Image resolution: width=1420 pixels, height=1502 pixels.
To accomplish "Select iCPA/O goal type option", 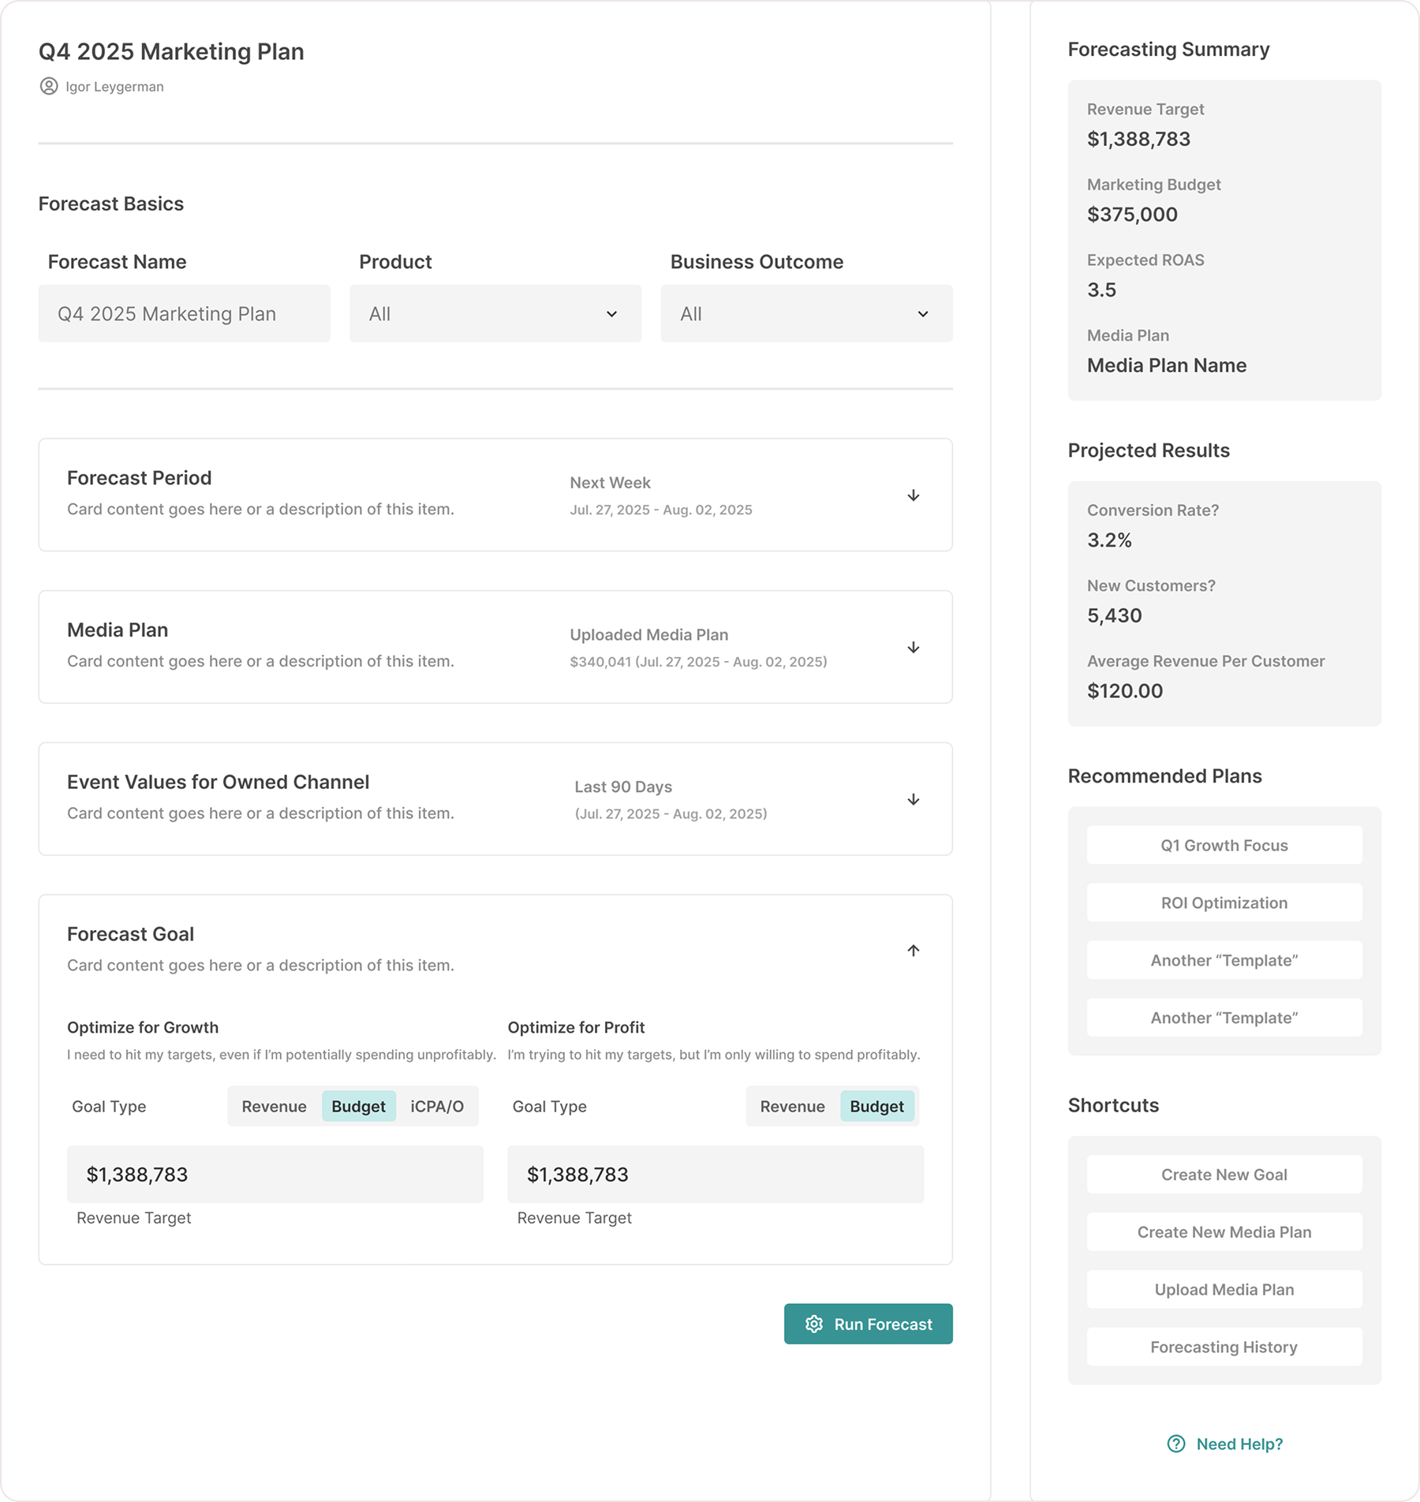I will pyautogui.click(x=436, y=1106).
